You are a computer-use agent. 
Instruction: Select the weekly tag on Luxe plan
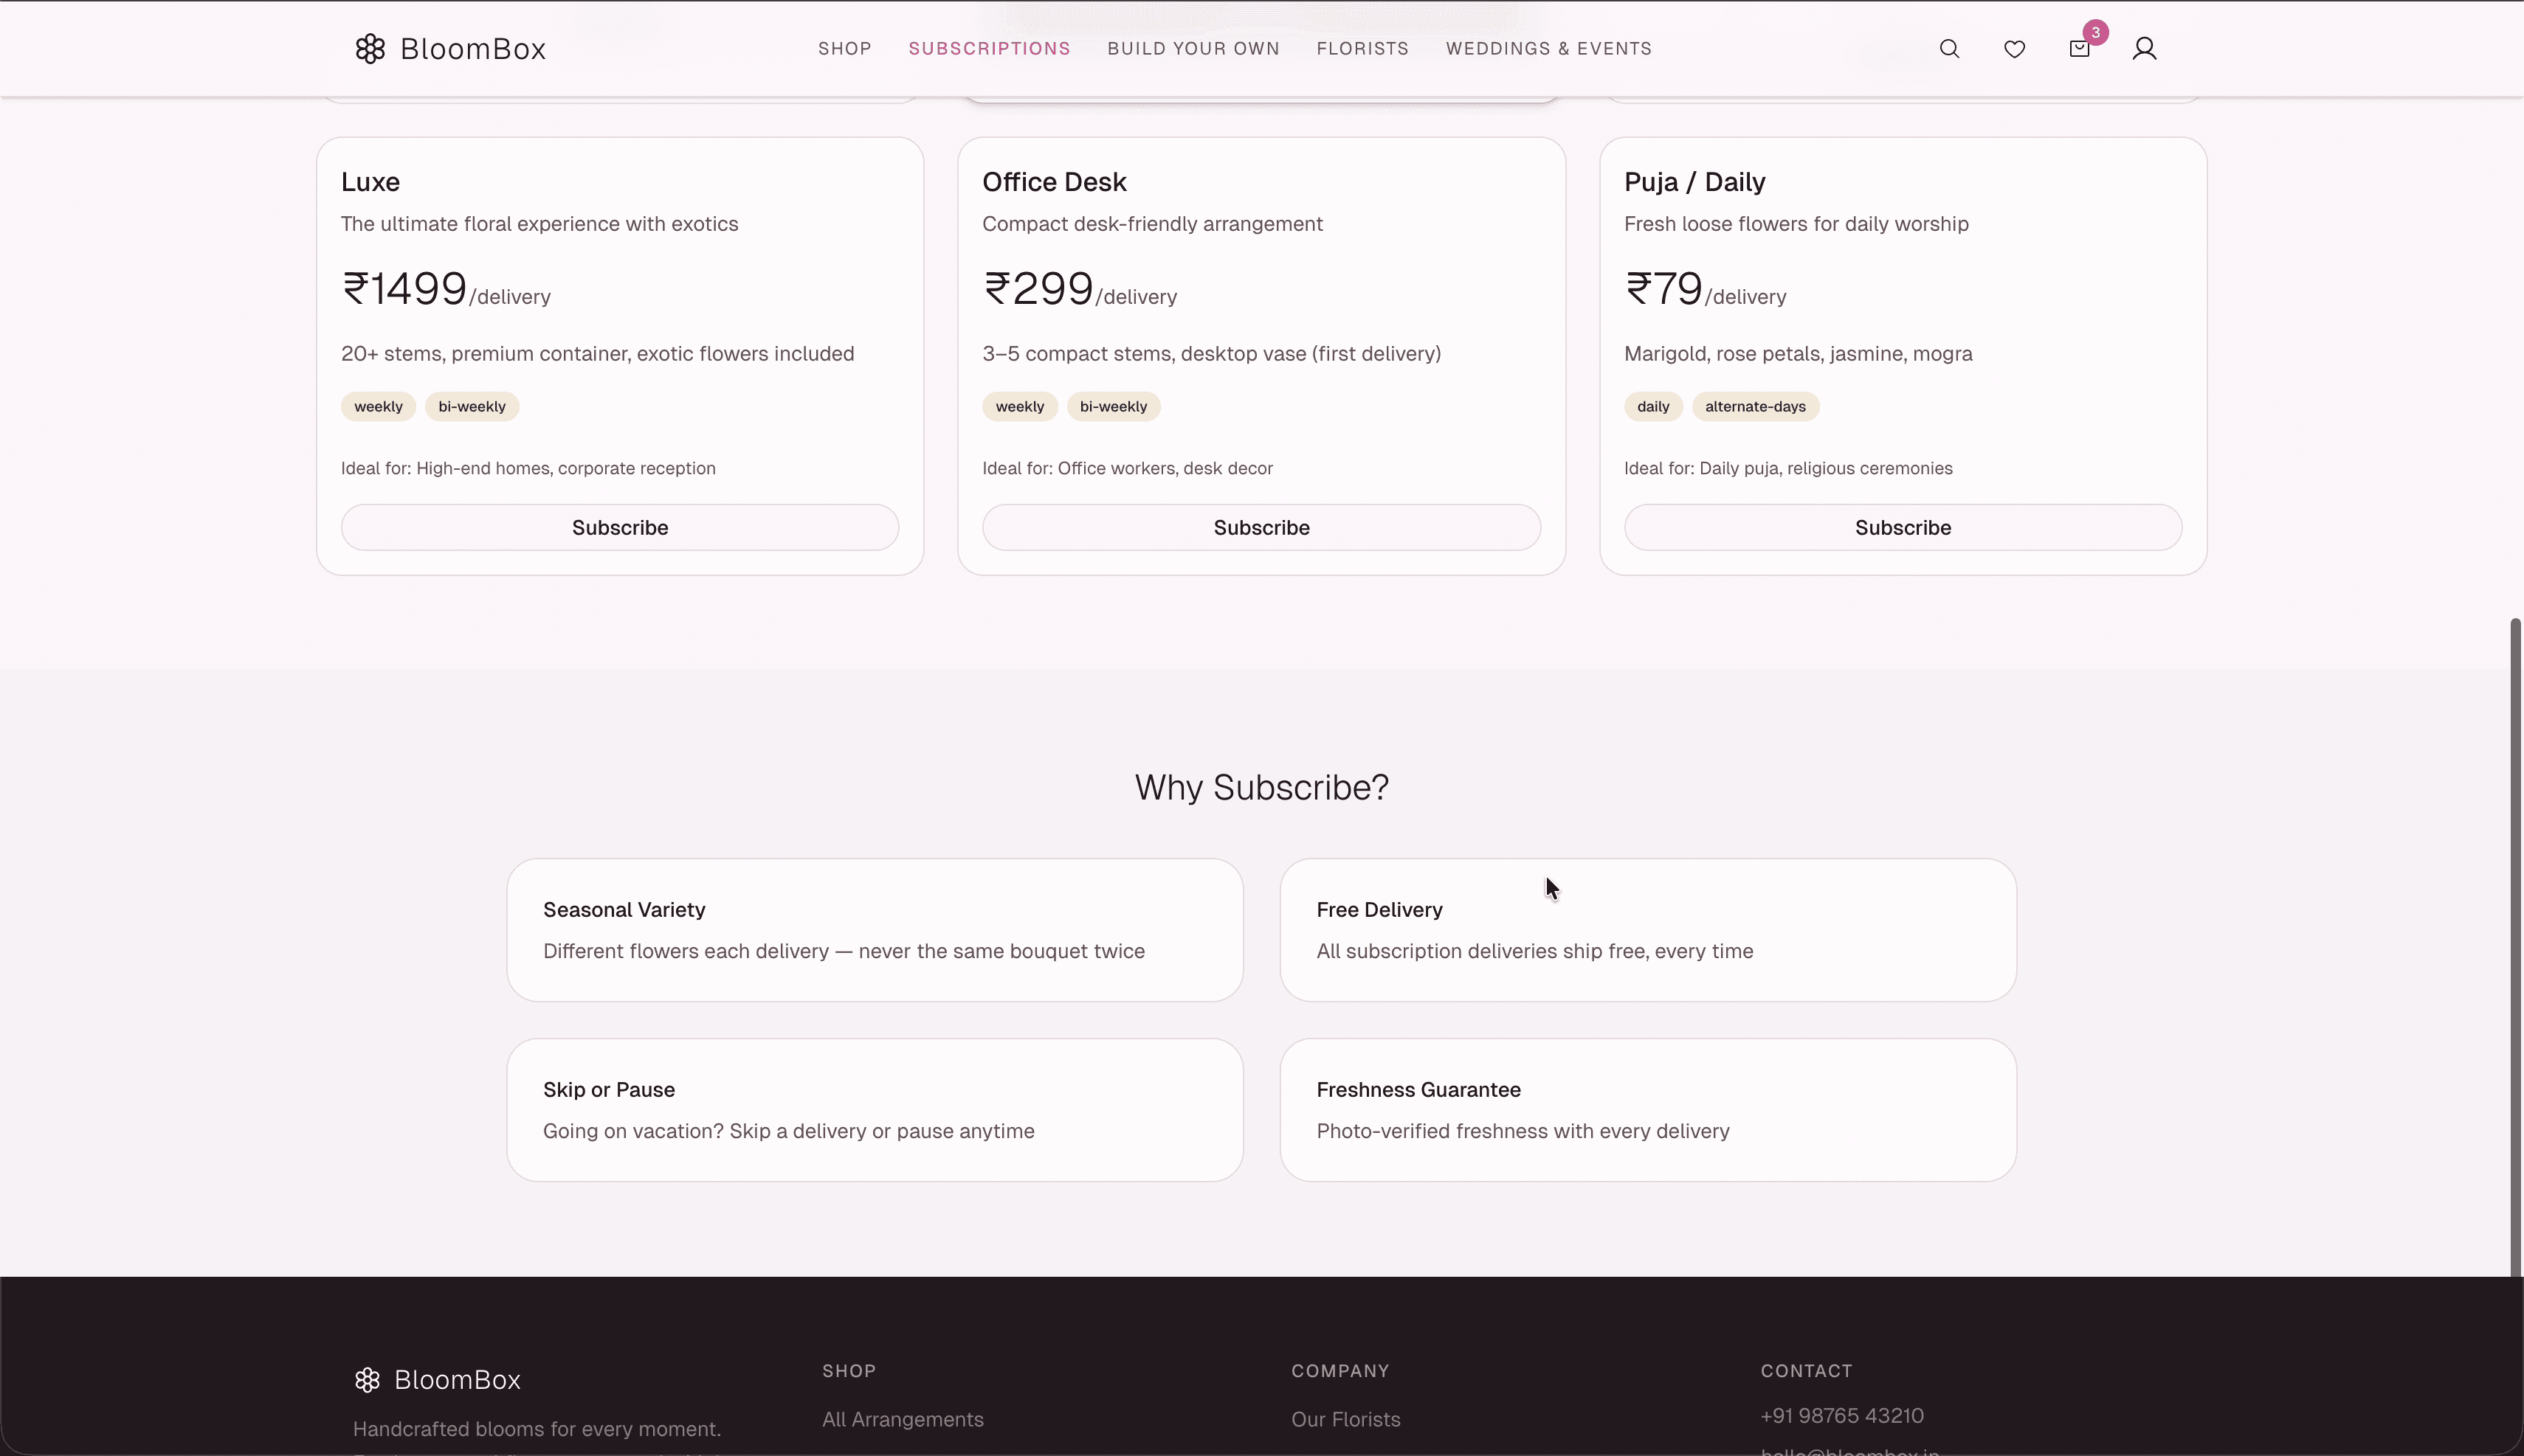[377, 406]
